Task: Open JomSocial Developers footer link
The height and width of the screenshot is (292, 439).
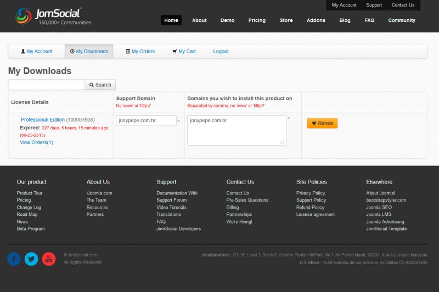Action: pos(179,228)
